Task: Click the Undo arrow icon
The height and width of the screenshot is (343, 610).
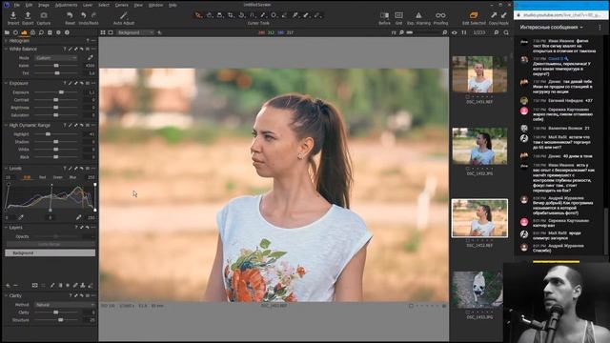Action: [83, 15]
